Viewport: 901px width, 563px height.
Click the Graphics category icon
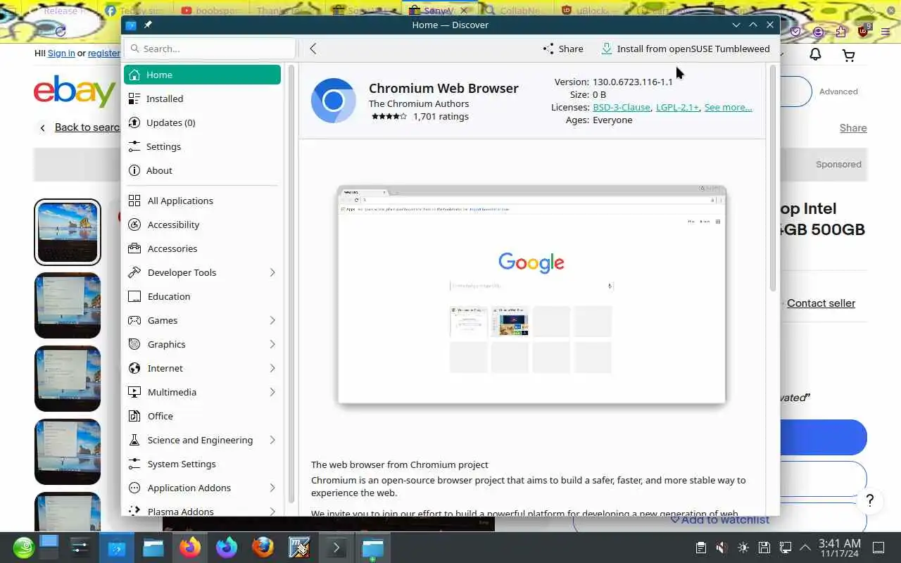pyautogui.click(x=134, y=344)
